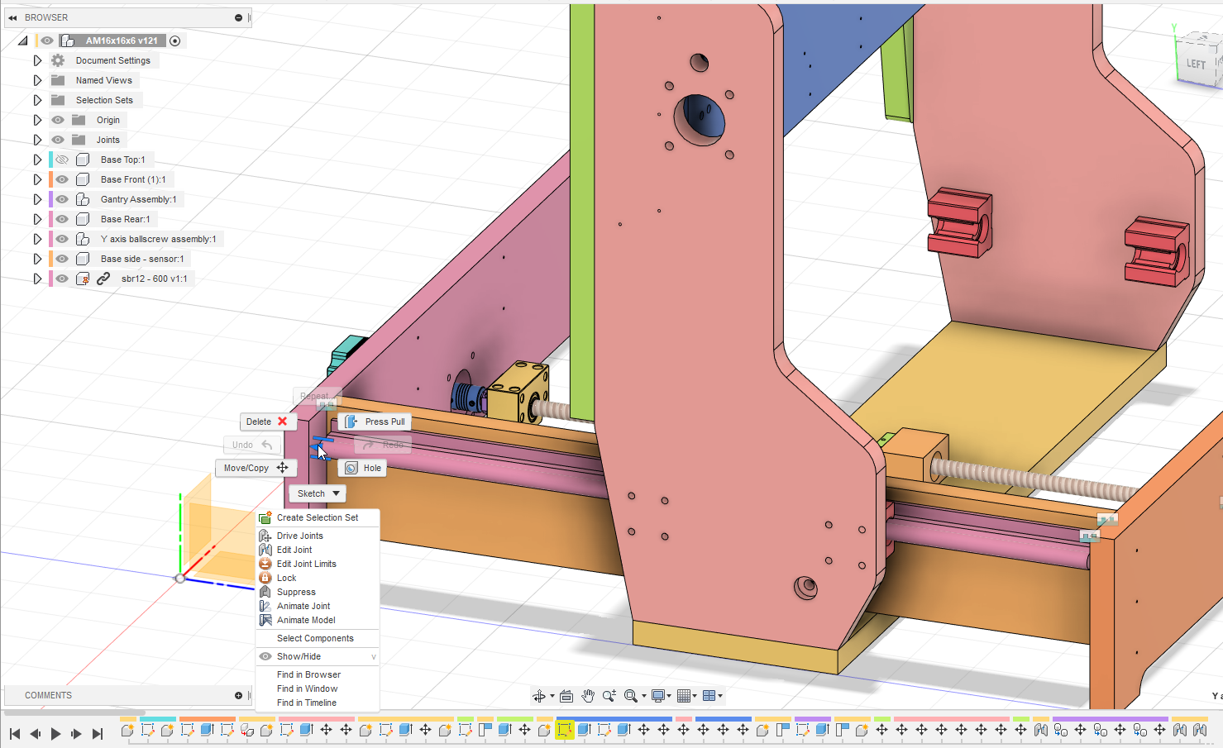Screen dimensions: 1223x748
Task: Open Display Settings monitor icon
Action: pos(658,696)
